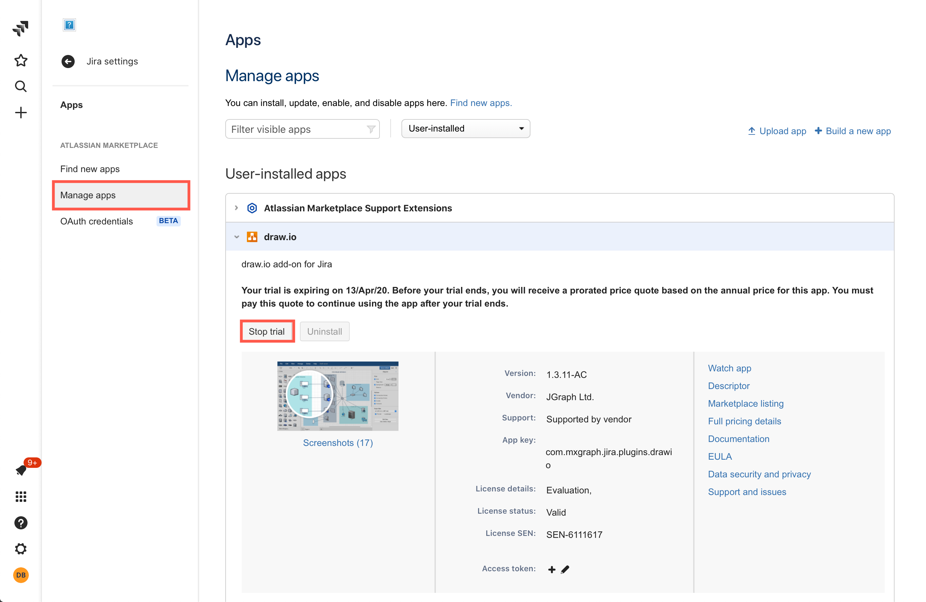This screenshot has height=602, width=926.
Task: Open the DB user avatar
Action: 21,575
